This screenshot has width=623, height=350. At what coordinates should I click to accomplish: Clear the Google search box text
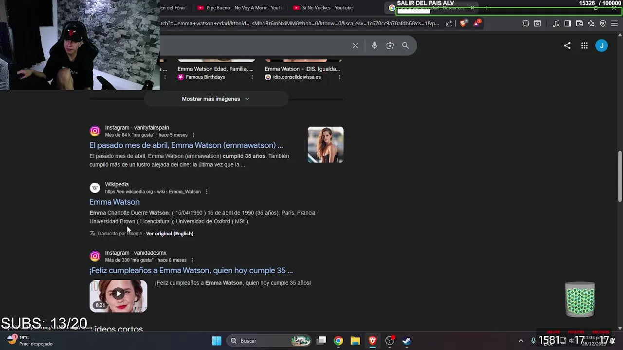tap(355, 45)
